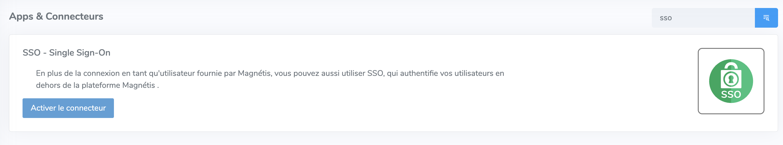This screenshot has height=145, width=783.
Task: Activate the Single Sign-On connector
Action: [68, 108]
